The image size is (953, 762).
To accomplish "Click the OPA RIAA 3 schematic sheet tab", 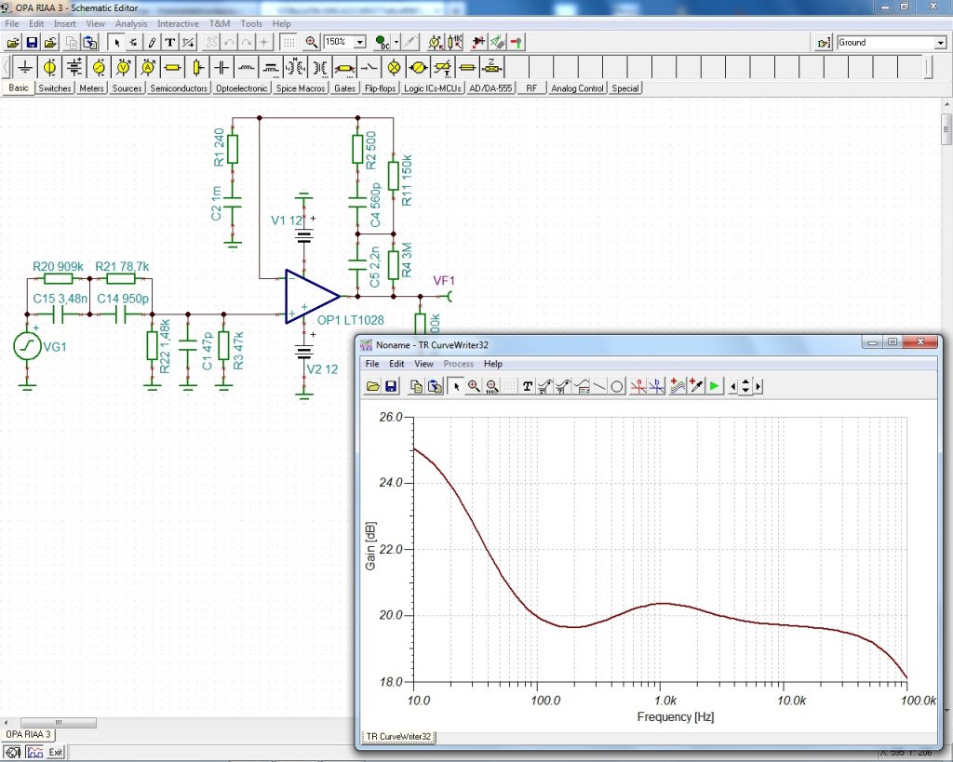I will point(28,734).
